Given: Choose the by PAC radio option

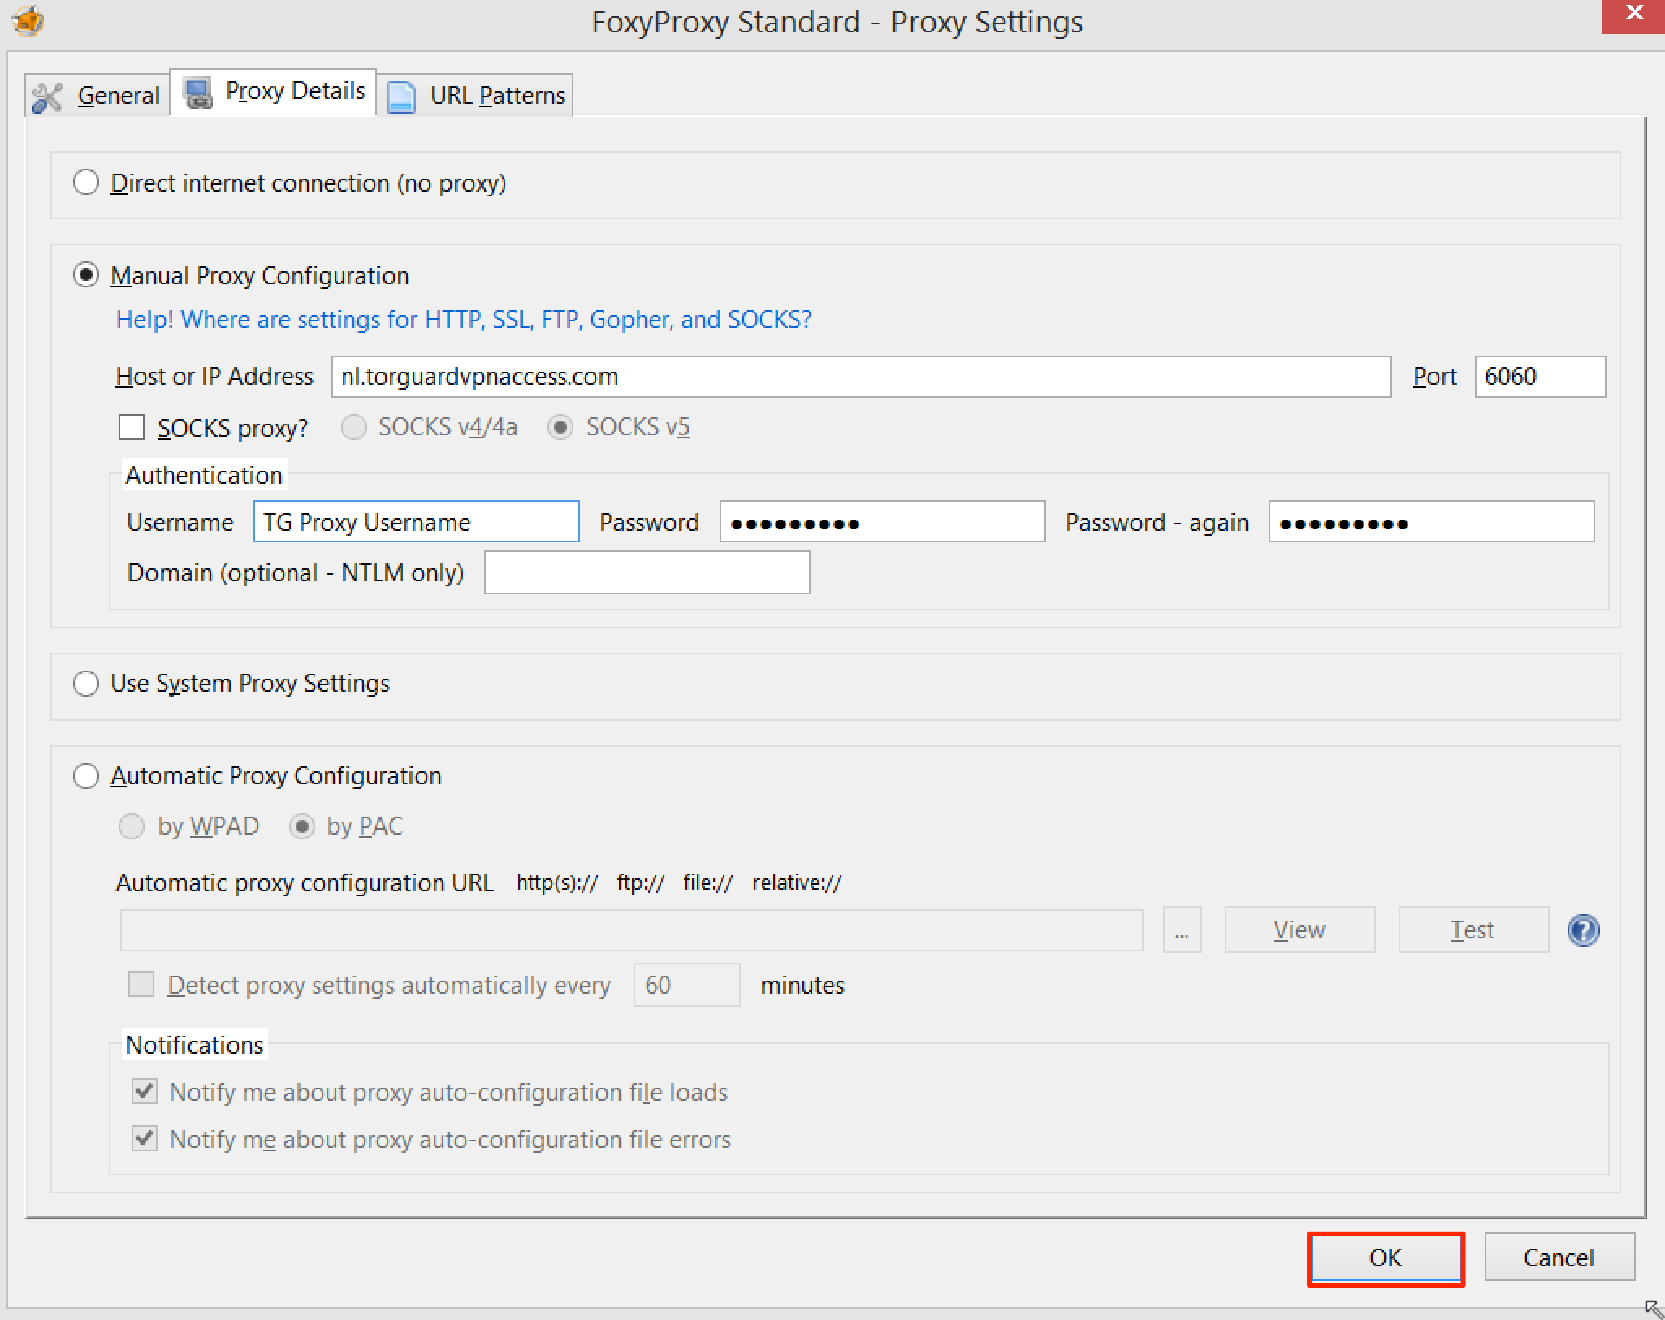Looking at the screenshot, I should [302, 826].
